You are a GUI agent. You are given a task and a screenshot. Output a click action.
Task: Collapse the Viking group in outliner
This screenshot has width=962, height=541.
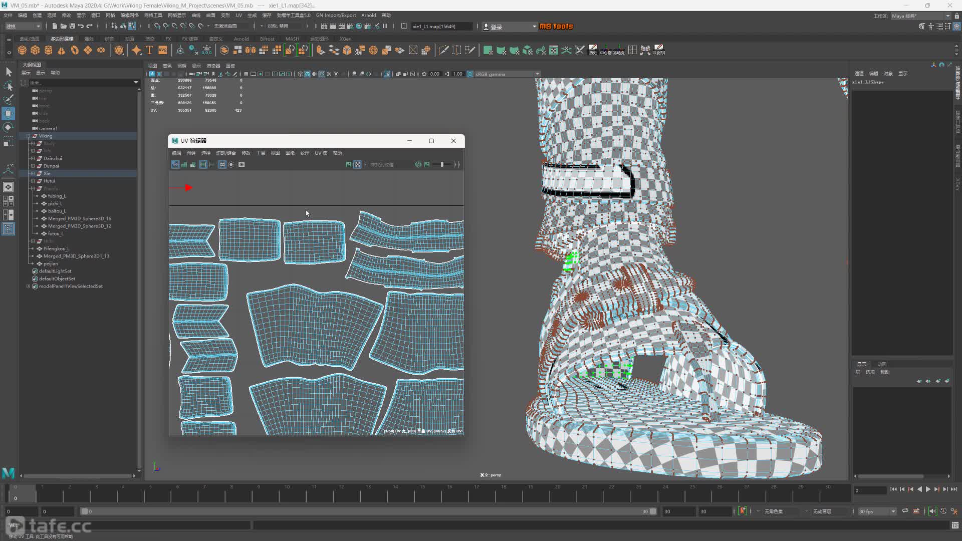click(28, 136)
